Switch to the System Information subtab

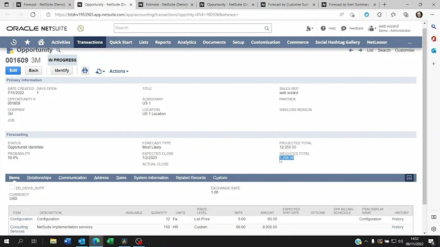click(151, 178)
